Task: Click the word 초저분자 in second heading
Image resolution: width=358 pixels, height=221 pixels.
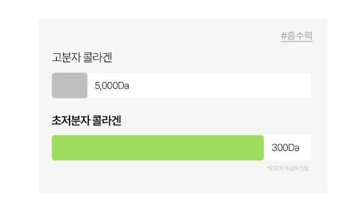Action: coord(71,121)
